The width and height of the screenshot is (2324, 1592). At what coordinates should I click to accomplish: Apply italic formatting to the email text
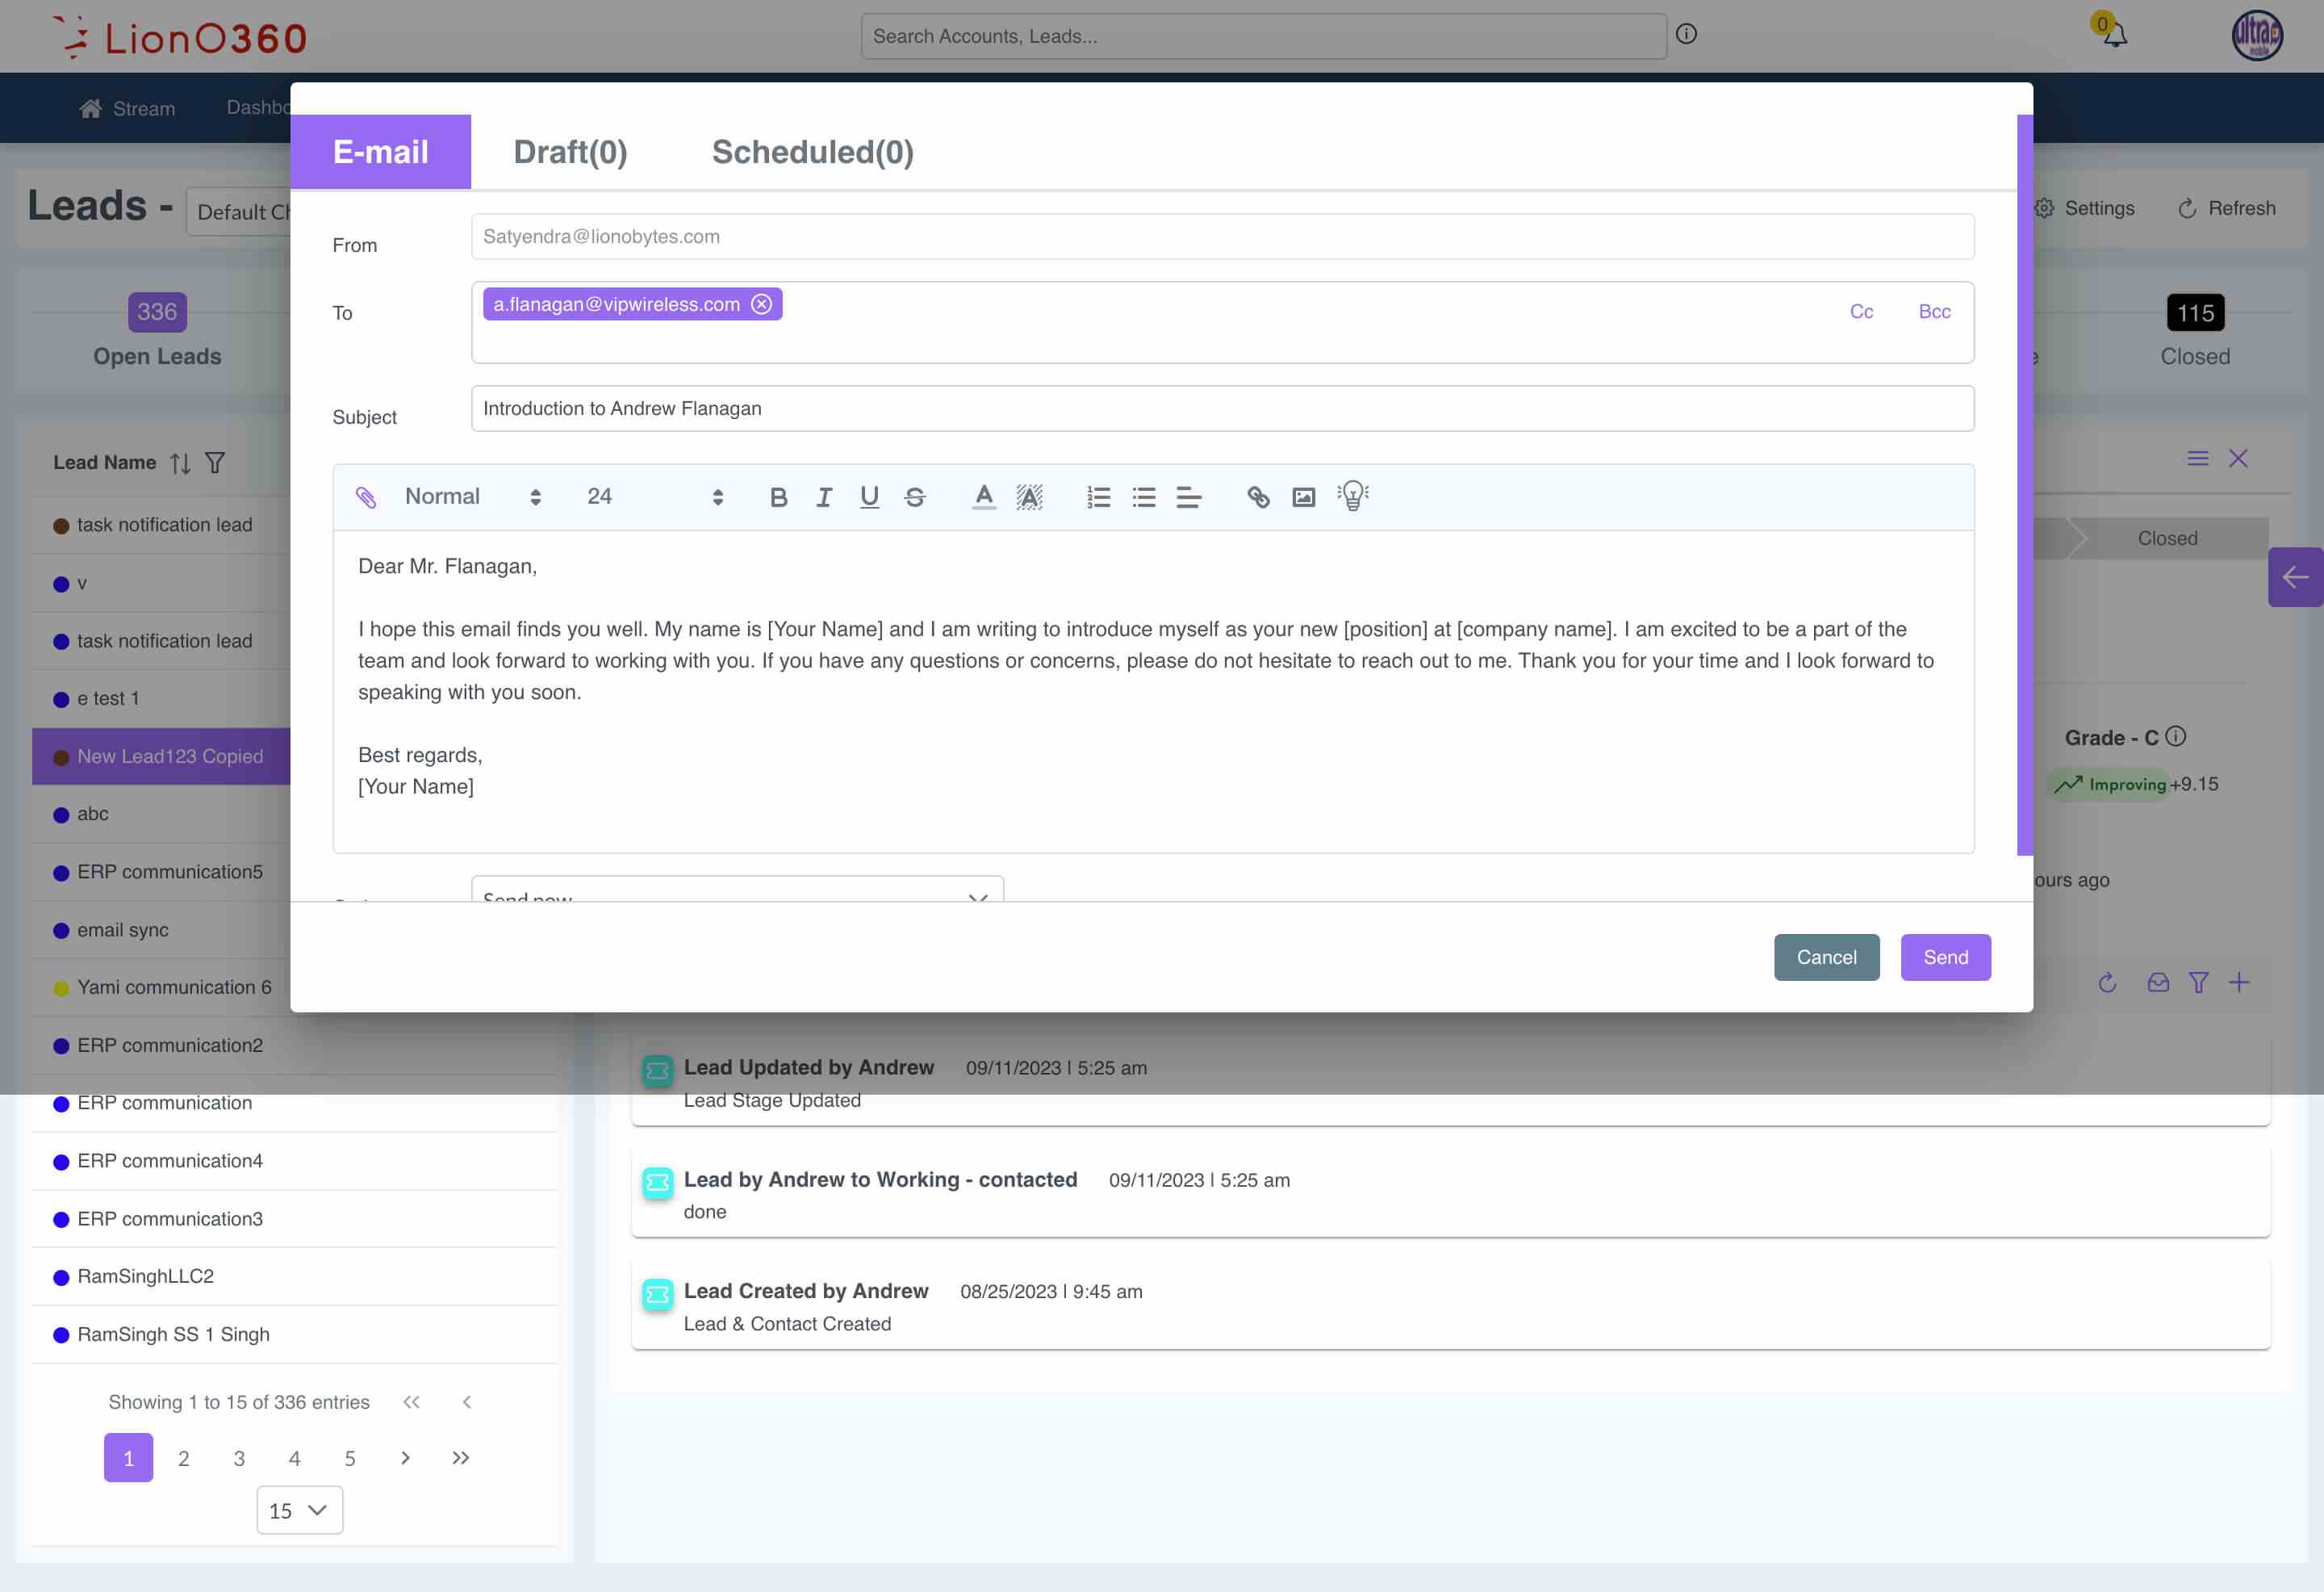[824, 496]
